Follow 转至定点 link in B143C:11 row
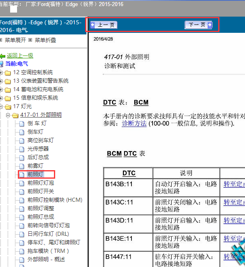Screen dimensions: 245x267 (234, 202)
